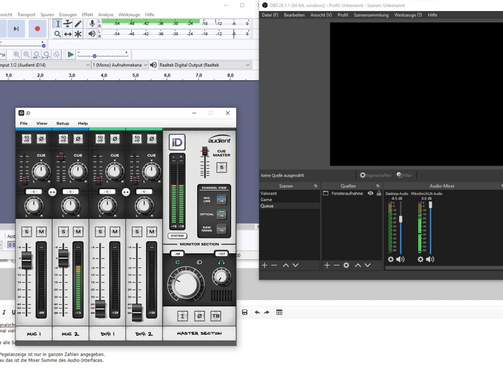Toggle visibility eye of Fensteraufnahme source
This screenshot has width=503, height=374.
[x=370, y=193]
